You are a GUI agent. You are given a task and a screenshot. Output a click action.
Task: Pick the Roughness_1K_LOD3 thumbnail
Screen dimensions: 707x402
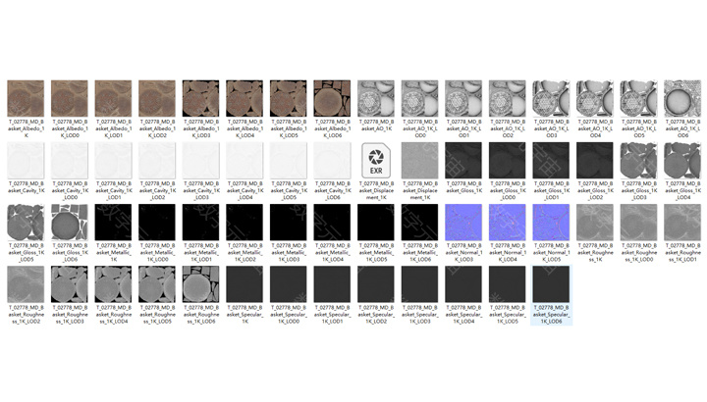pos(70,284)
